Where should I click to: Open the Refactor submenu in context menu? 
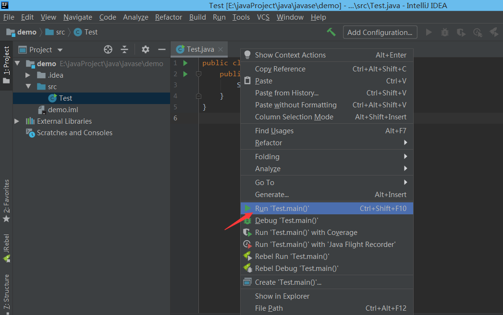pyautogui.click(x=327, y=143)
